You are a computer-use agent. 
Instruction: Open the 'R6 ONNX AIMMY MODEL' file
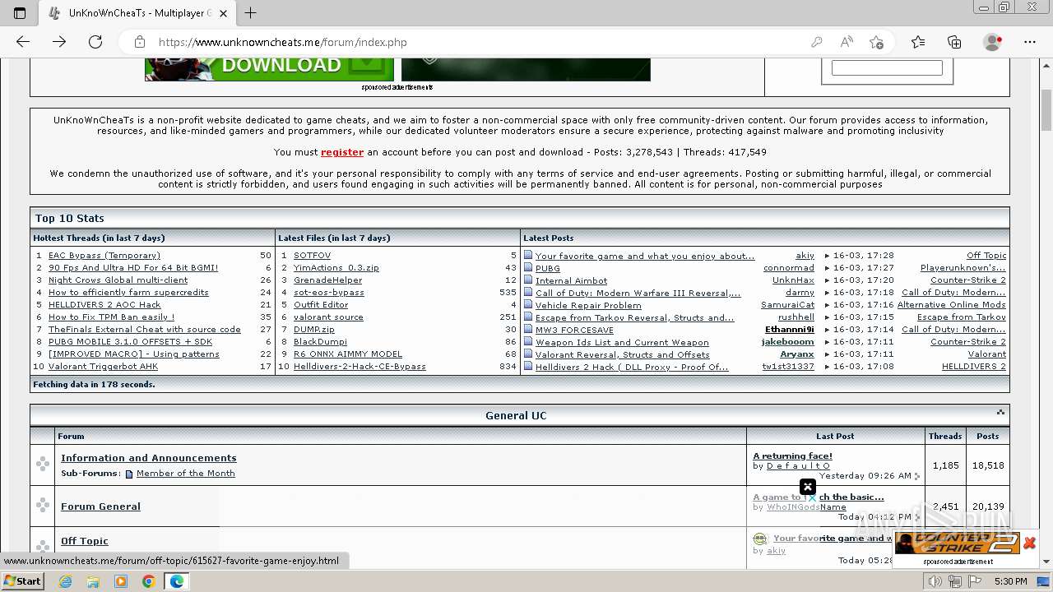click(348, 354)
